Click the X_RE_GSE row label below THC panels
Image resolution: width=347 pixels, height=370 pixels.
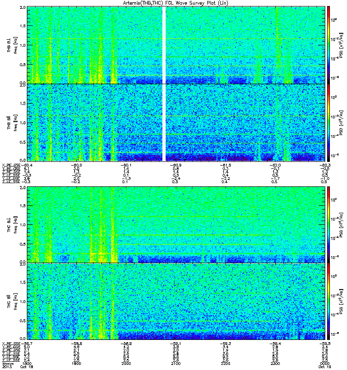[x=11, y=344]
